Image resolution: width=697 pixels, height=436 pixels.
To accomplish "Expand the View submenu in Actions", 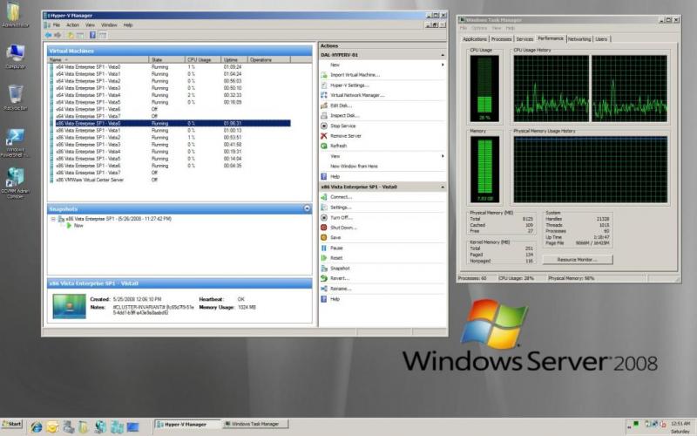I will tap(443, 156).
